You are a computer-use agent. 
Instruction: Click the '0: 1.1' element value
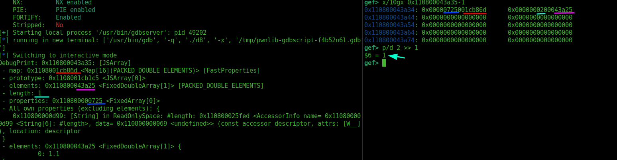49,154
